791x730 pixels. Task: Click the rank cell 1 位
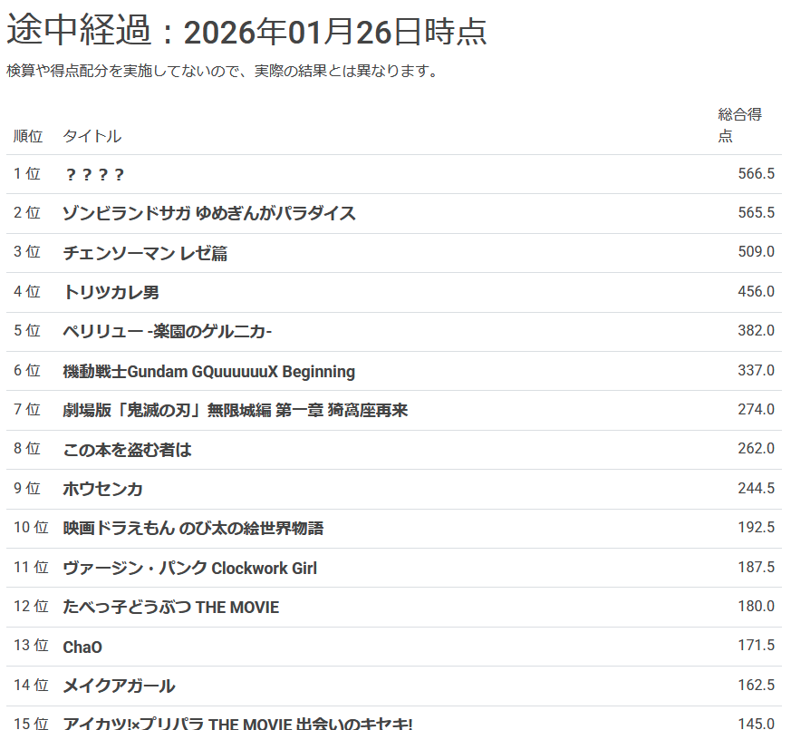point(27,173)
